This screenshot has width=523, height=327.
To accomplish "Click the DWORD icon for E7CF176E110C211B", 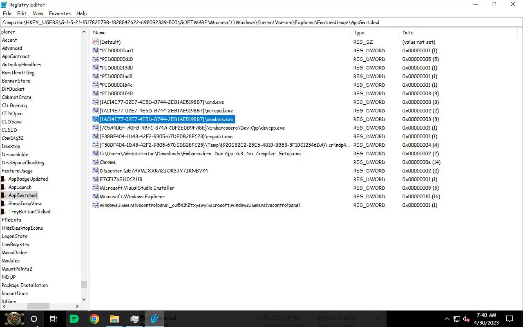I will [96, 179].
